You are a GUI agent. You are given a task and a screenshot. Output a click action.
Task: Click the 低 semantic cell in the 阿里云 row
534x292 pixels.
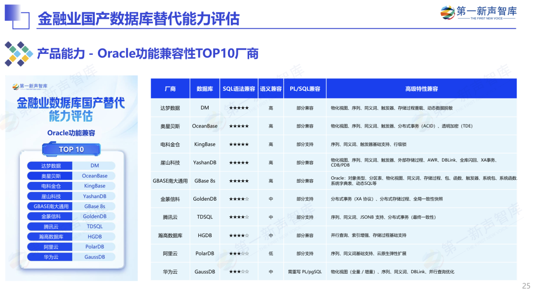pos(271,253)
